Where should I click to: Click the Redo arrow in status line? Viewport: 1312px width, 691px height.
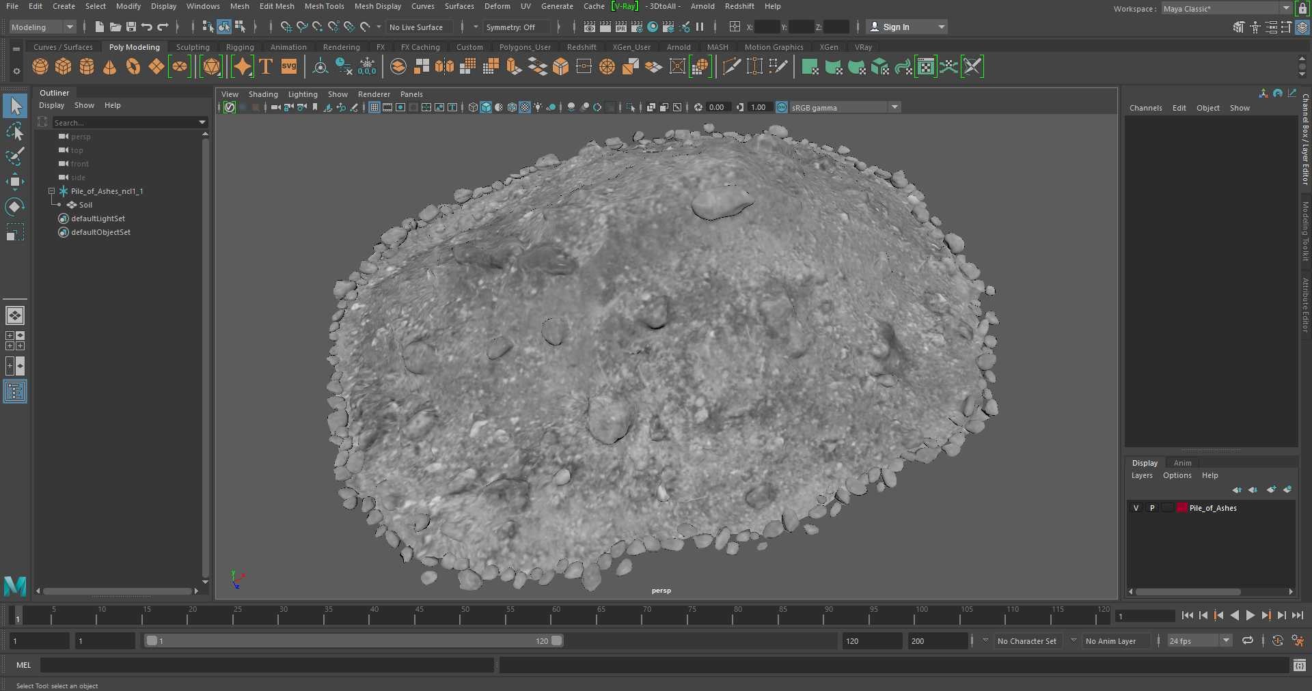163,27
